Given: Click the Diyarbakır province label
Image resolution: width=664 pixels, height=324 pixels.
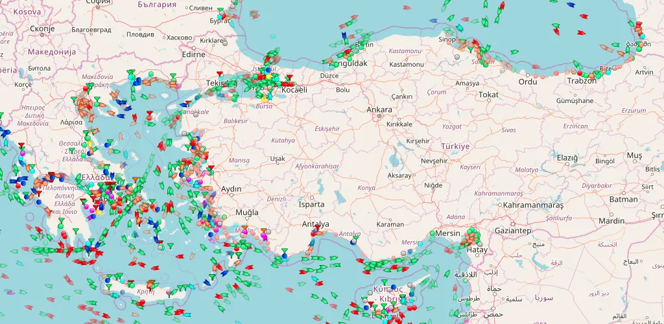Looking at the screenshot, I should [x=597, y=185].
